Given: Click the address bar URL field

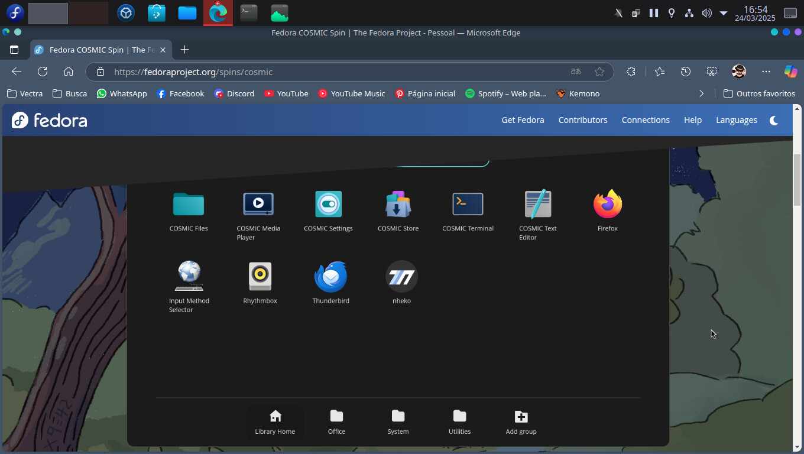Looking at the screenshot, I should pyautogui.click(x=350, y=72).
